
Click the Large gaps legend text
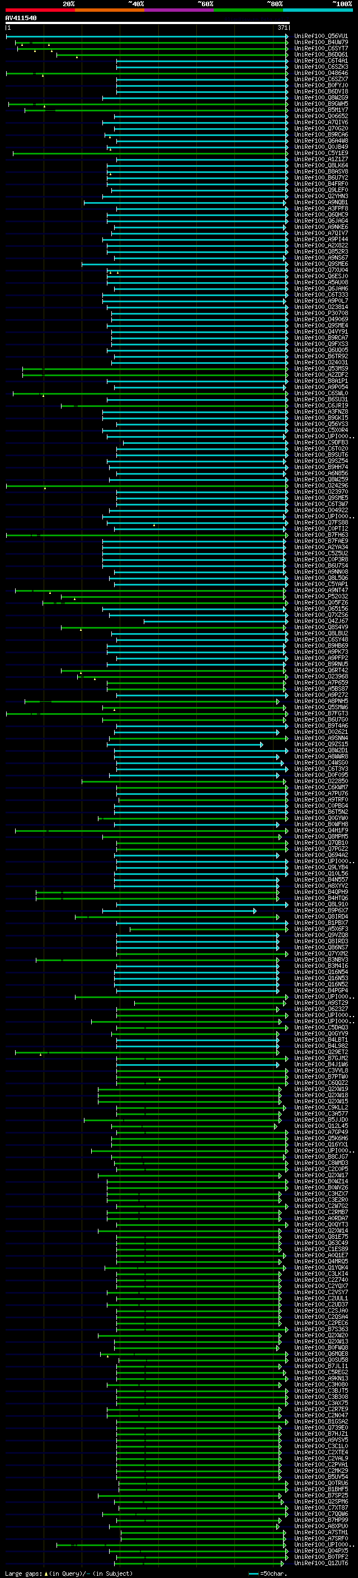[69, 1574]
